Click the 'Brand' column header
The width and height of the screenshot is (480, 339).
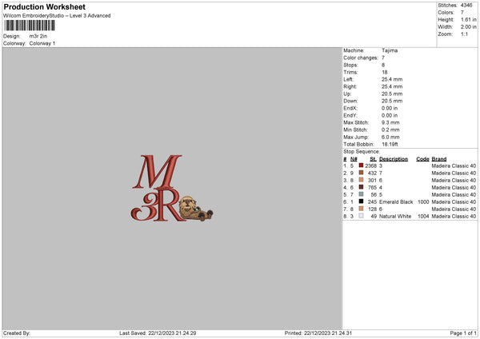point(439,159)
